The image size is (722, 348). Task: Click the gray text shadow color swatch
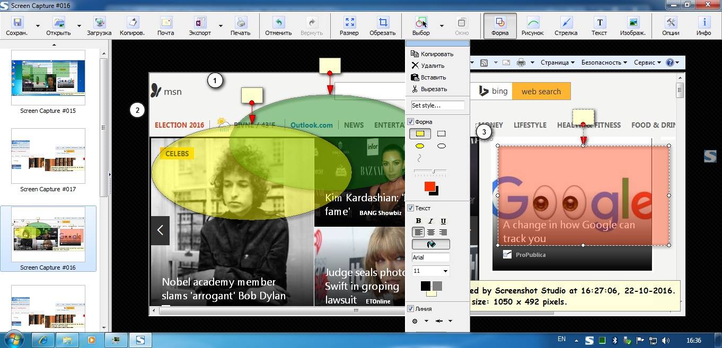tap(437, 286)
